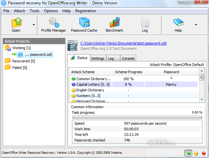209x158 pixels.
Task: Click the app gear icon in title bar
Action: [x=4, y=3]
